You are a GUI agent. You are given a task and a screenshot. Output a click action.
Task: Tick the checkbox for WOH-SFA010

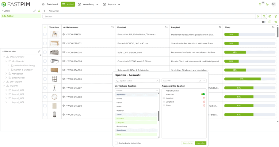[x=45, y=115]
